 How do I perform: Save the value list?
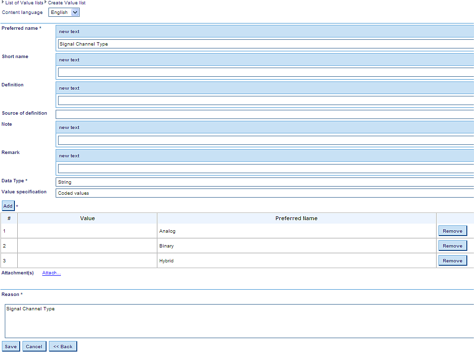tap(11, 346)
